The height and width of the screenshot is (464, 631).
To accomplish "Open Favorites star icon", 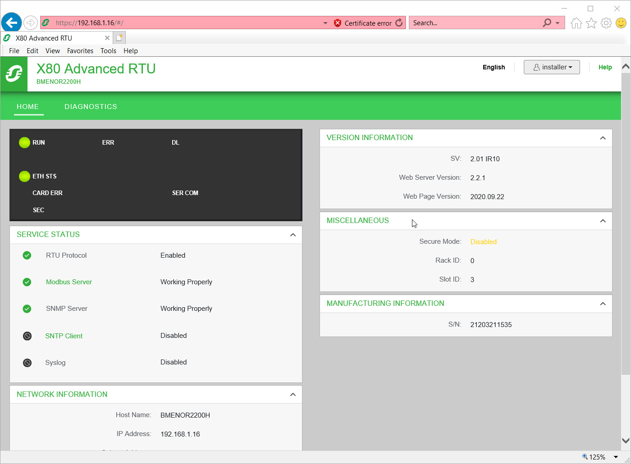I will coord(591,23).
